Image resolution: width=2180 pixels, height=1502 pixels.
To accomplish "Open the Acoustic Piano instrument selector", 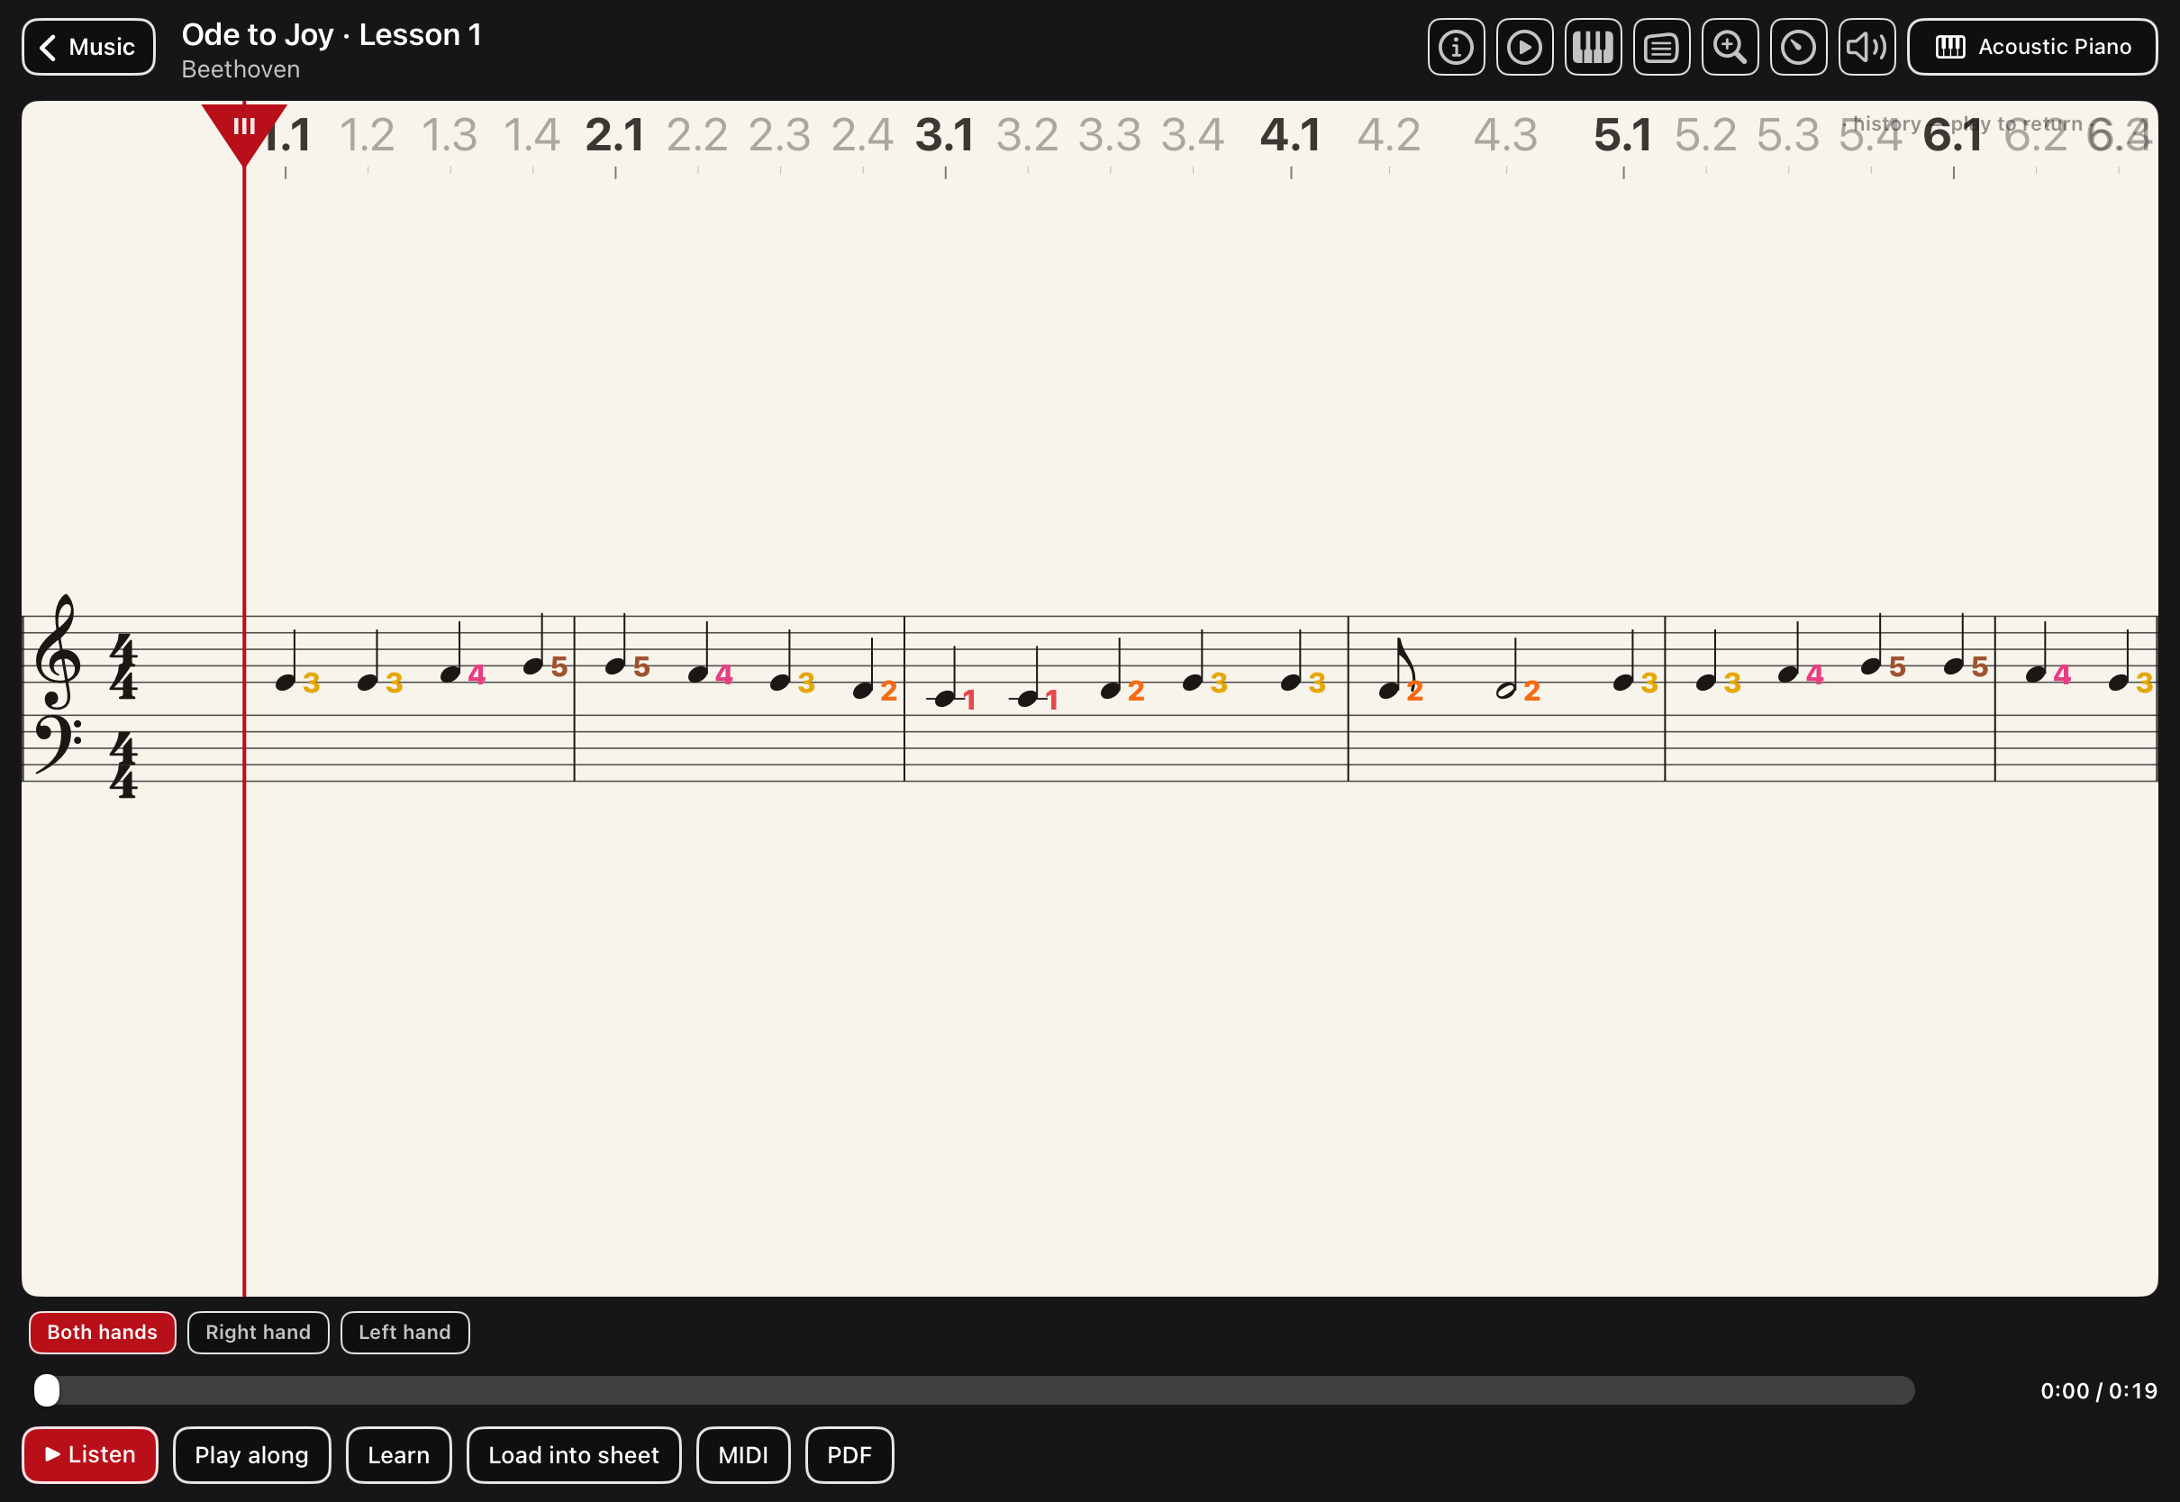I will (x=2032, y=47).
